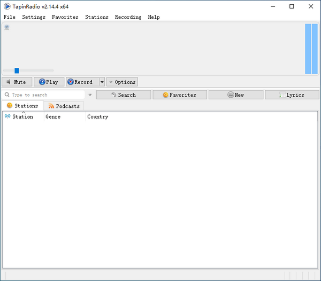Viewport: 321px width, 281px height.
Task: Switch to the Stations tab
Action: pos(22,106)
